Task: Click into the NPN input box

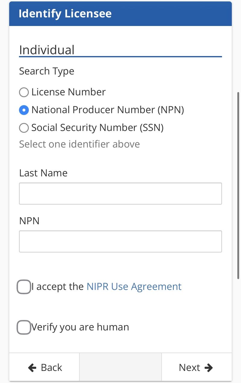Action: tap(120, 241)
